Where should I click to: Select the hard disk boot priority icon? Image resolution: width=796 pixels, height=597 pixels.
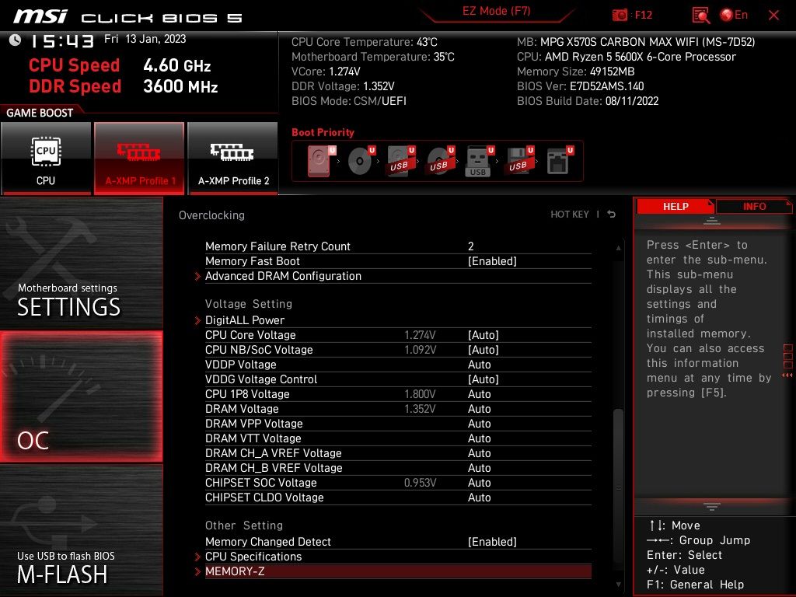tap(321, 161)
